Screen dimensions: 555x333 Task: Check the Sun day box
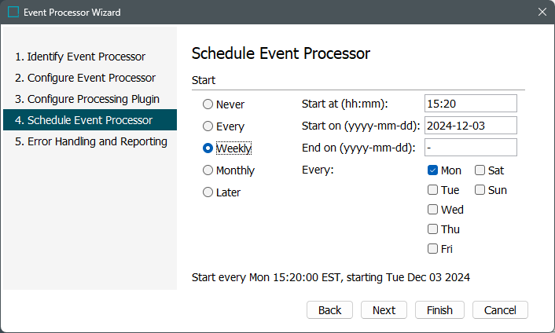[x=480, y=190]
